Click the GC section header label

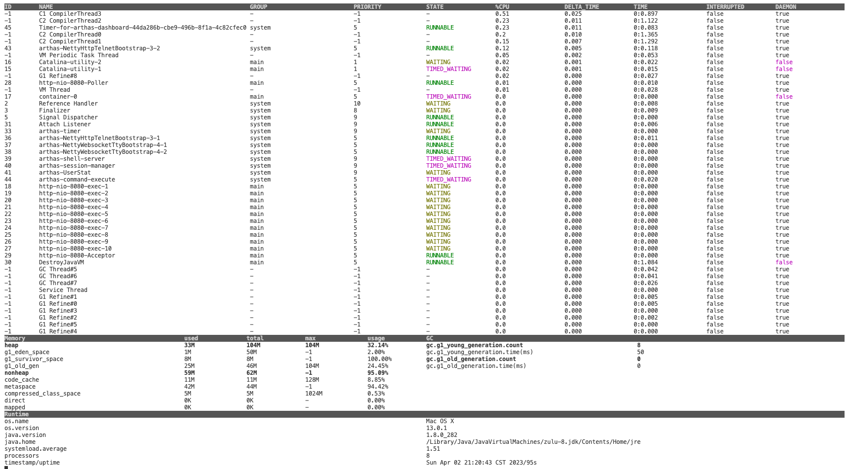tap(429, 338)
